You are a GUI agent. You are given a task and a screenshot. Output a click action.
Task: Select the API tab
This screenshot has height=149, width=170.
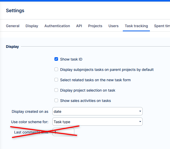click(79, 26)
